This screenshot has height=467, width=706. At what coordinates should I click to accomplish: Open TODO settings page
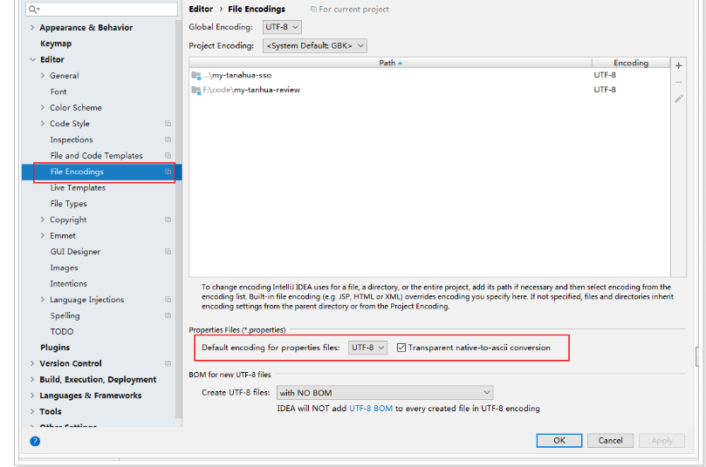coord(62,332)
